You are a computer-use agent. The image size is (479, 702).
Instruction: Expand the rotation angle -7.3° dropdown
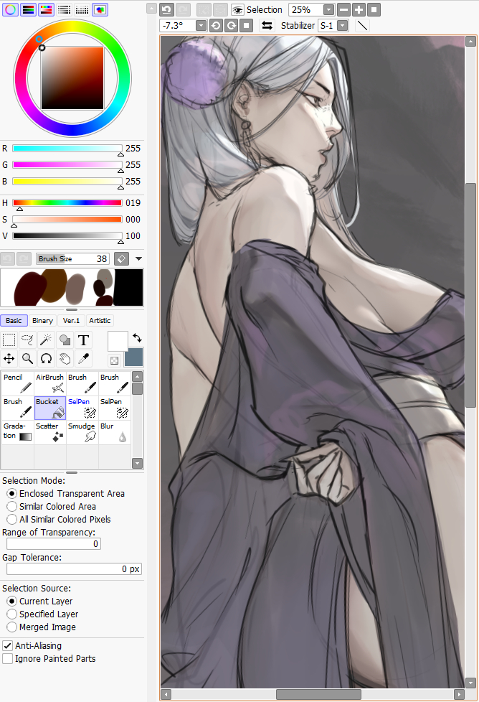[x=201, y=25]
